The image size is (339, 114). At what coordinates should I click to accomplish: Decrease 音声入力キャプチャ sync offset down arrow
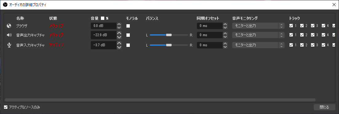225,47
